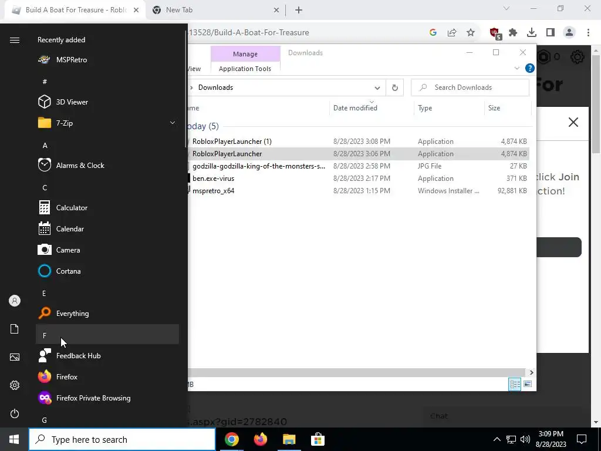
Task: Launch 3D Viewer app
Action: (107, 102)
